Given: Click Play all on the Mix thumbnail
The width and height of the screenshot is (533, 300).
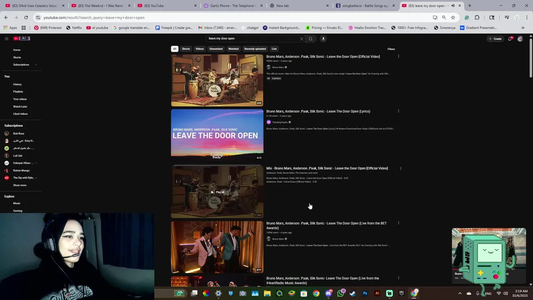Looking at the screenshot, I should click(x=217, y=192).
